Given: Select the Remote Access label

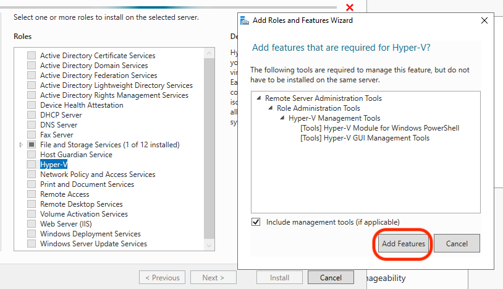Looking at the screenshot, I should pos(64,194).
